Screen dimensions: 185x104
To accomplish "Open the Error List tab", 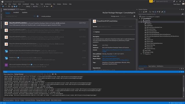I will click(17, 100).
